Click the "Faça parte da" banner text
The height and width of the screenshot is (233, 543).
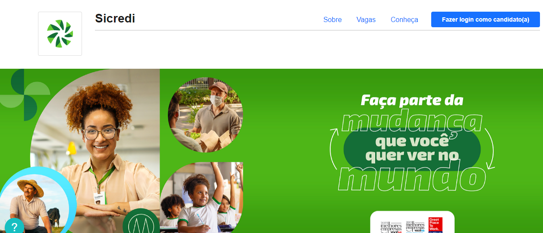(x=412, y=101)
